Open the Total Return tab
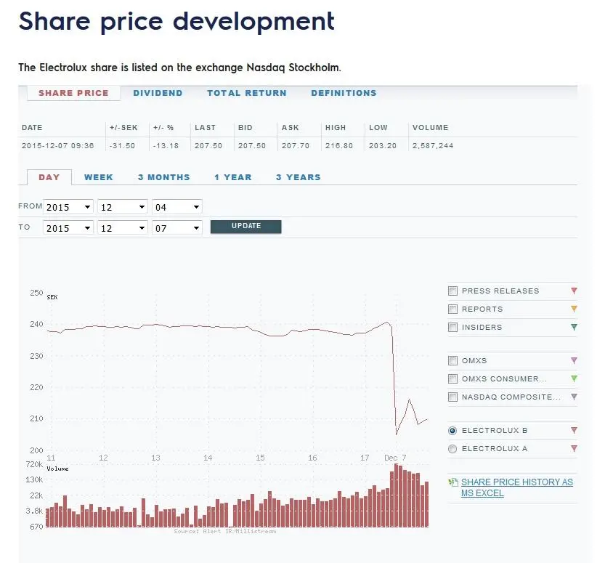The width and height of the screenshot is (613, 563). [x=247, y=93]
